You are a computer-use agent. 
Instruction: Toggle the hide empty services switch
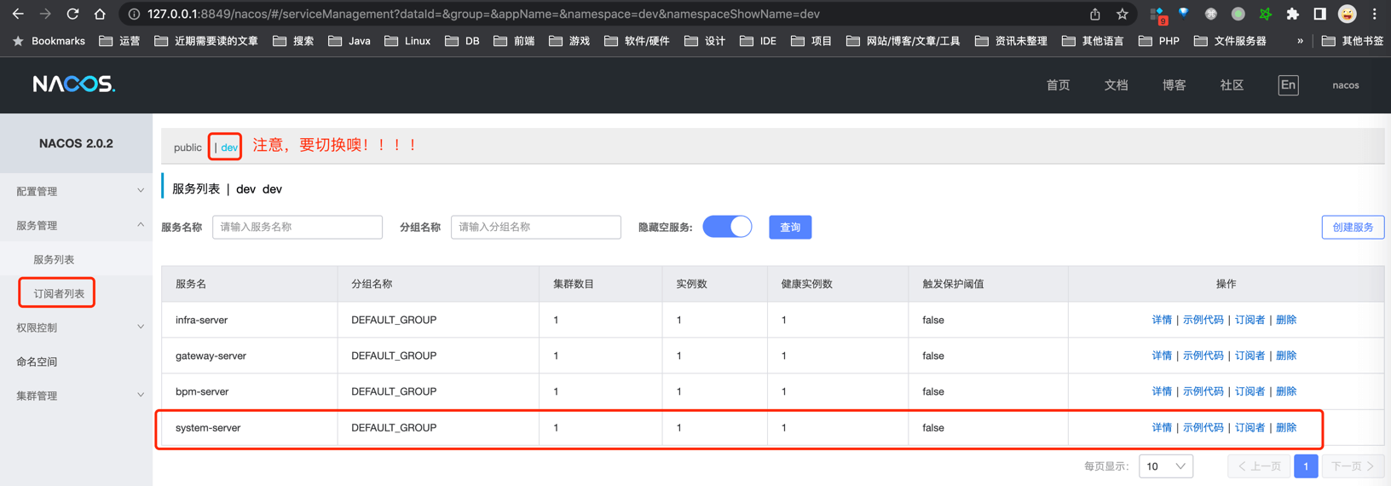pyautogui.click(x=727, y=227)
